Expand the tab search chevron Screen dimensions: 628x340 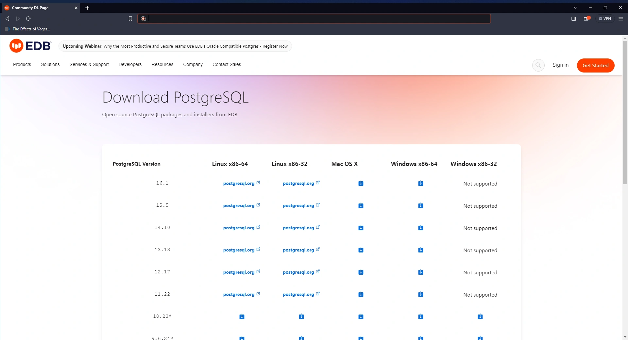coord(575,8)
